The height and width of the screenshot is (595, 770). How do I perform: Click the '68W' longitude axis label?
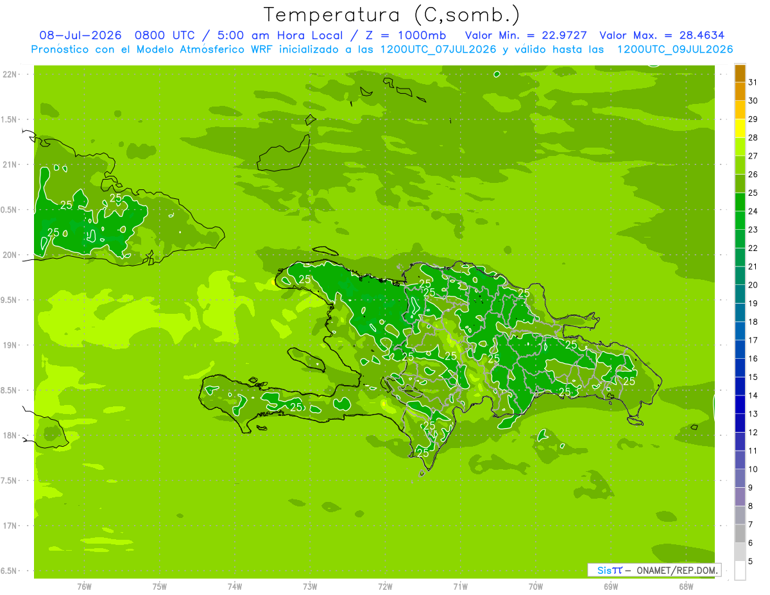click(x=686, y=587)
